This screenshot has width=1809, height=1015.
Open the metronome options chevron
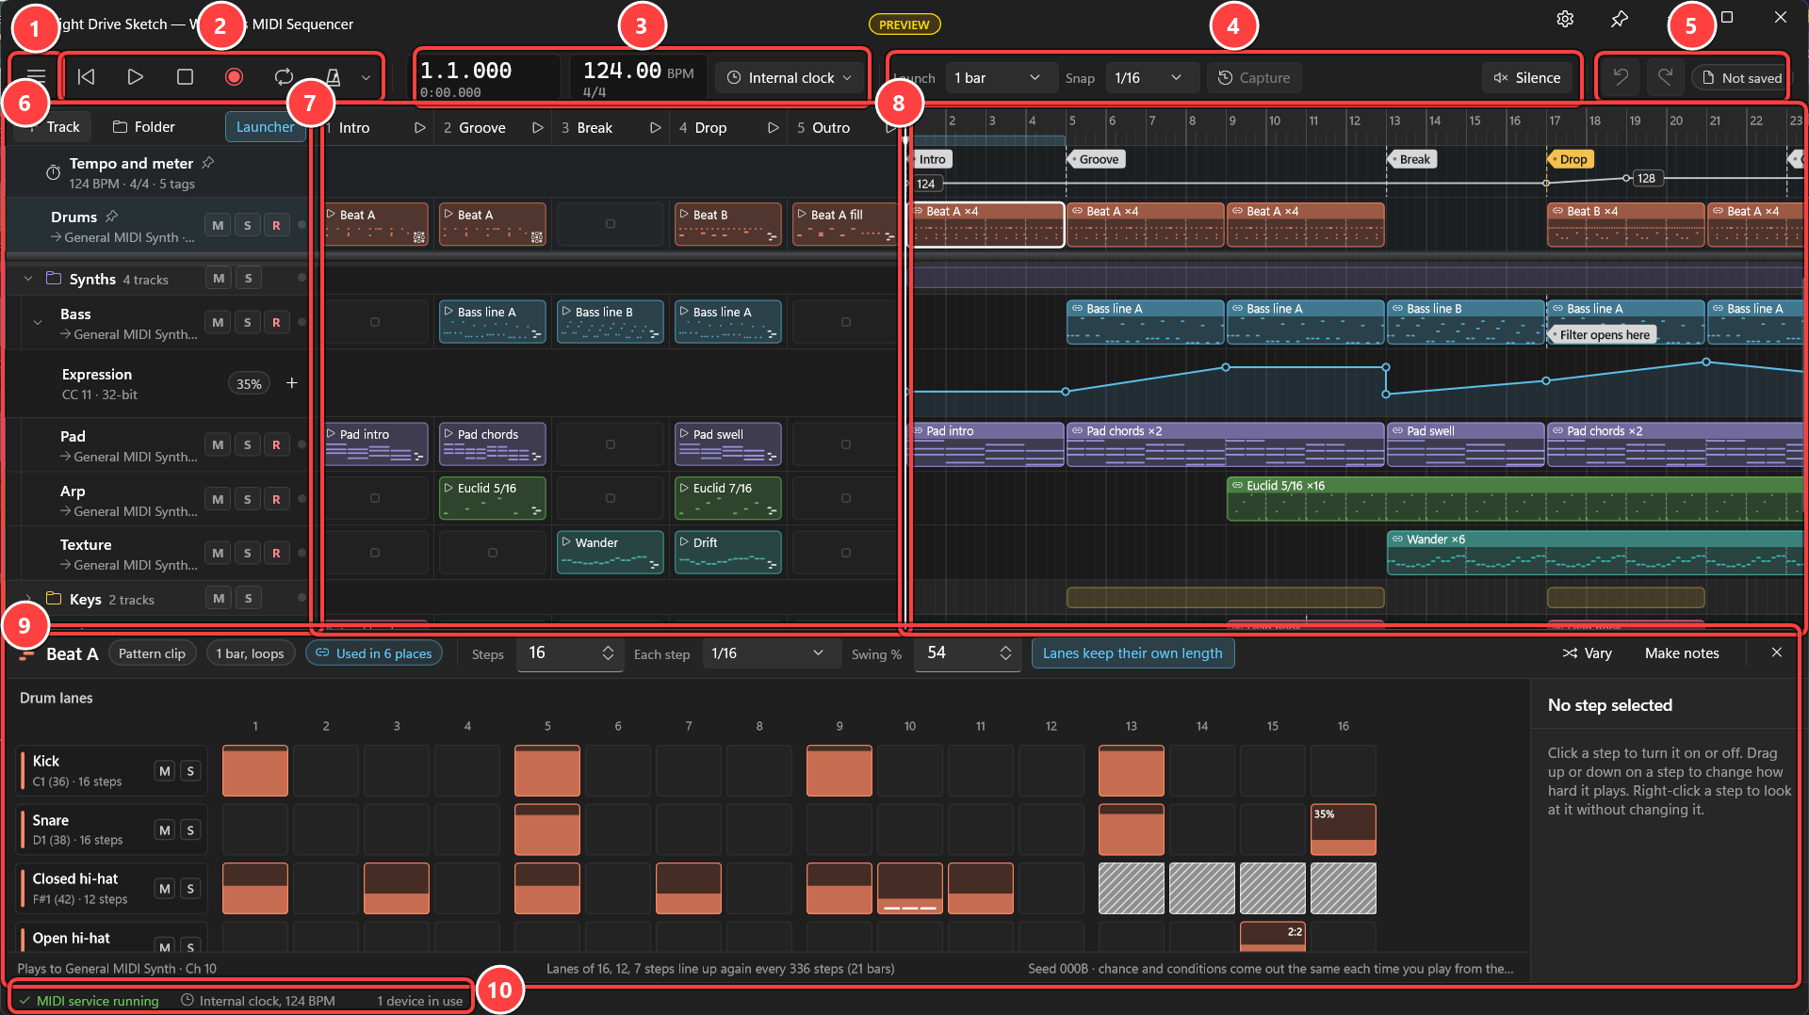(x=366, y=78)
